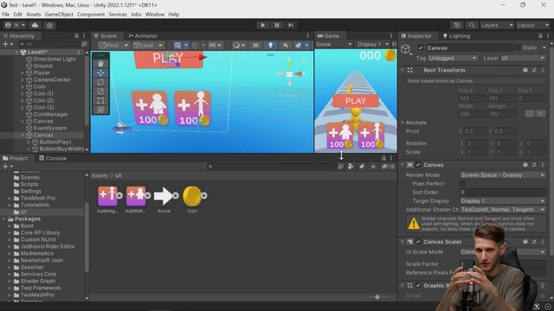Expand the TextMesh Pro folder in Project
The image size is (554, 311).
pyautogui.click(x=10, y=198)
